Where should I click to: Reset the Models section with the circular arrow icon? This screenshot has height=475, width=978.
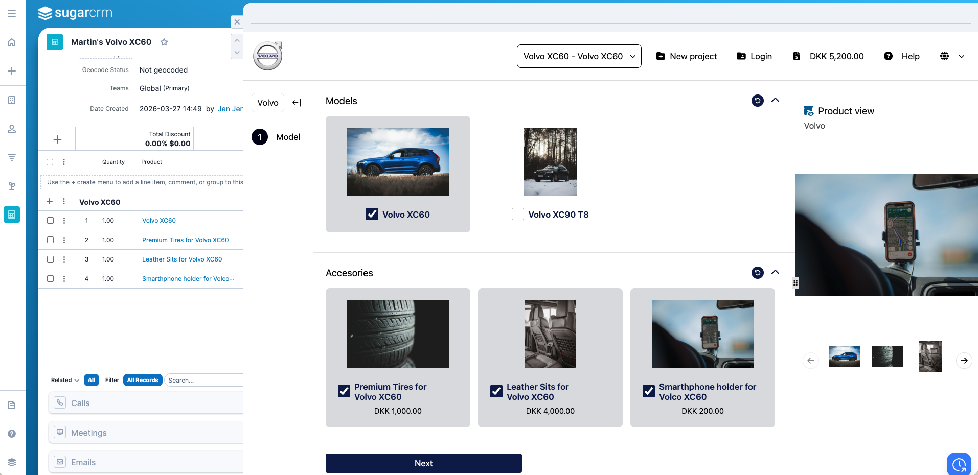point(757,101)
